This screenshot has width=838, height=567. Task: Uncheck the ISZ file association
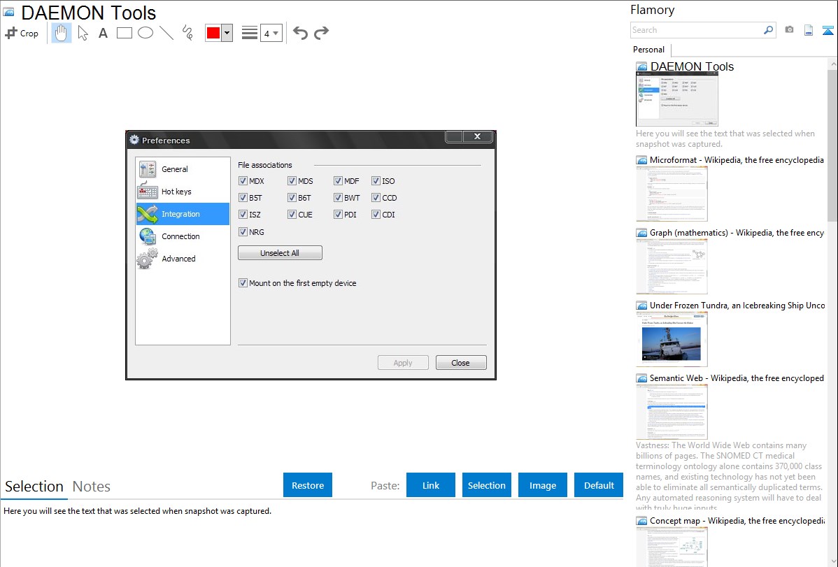[243, 215]
